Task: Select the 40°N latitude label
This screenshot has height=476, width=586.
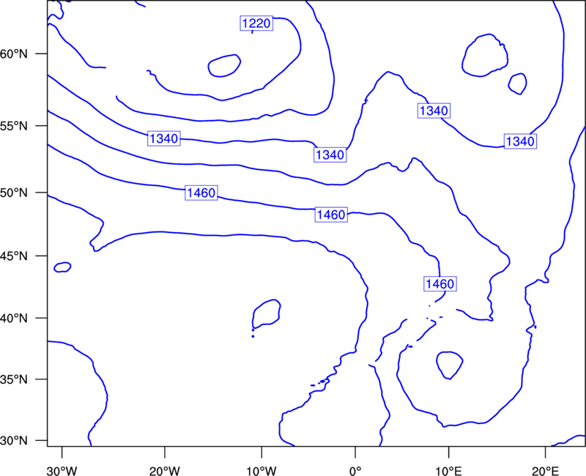Action: tap(14, 319)
